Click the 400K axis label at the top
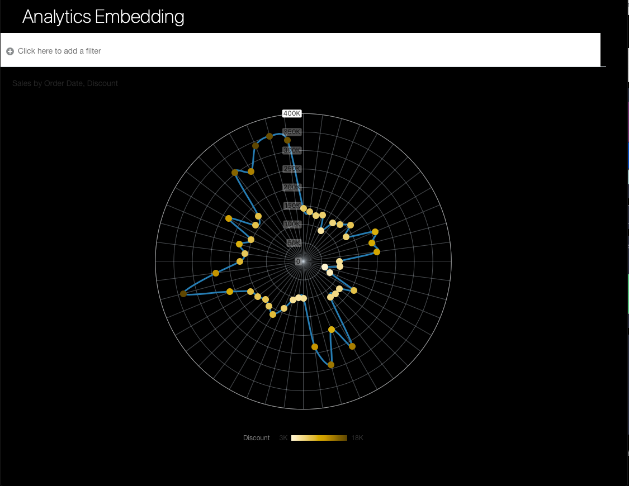 (x=292, y=113)
